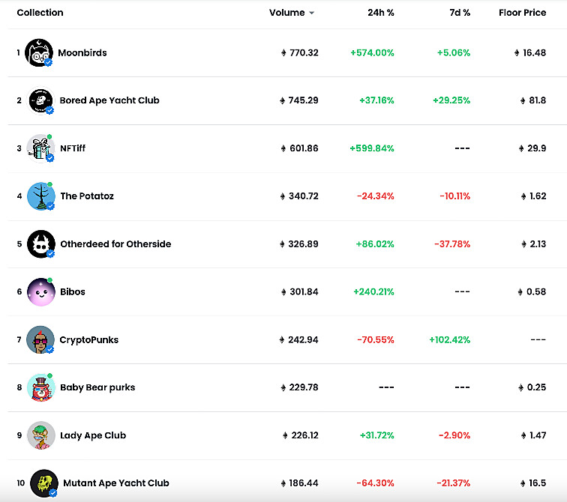This screenshot has width=567, height=502.
Task: Sort by the Collection column header
Action: pyautogui.click(x=40, y=13)
